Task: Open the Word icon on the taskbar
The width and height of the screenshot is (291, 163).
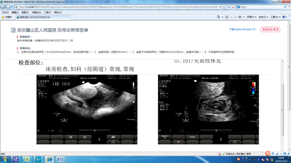Action: click(x=60, y=159)
